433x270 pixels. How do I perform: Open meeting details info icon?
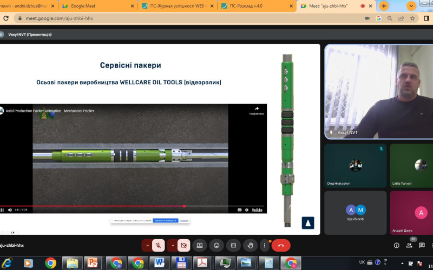[x=396, y=245]
